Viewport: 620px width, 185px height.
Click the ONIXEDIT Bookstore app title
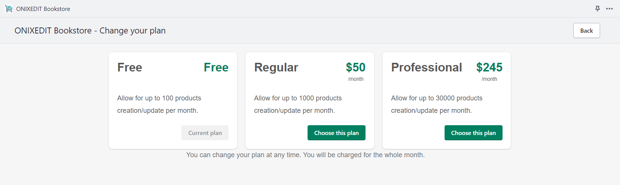(43, 9)
